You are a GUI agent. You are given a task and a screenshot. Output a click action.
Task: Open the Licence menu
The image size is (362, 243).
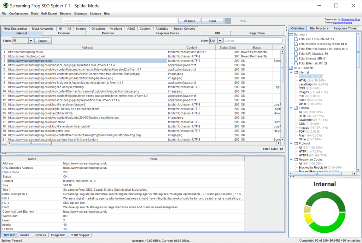95,14
